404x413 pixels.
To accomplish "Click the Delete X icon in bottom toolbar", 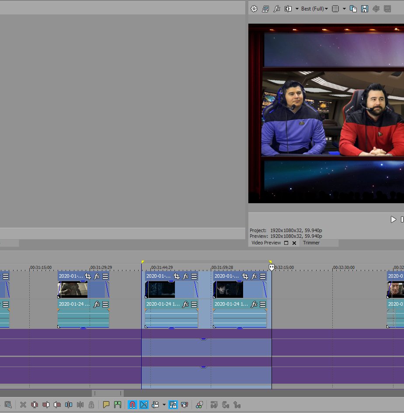I will click(x=23, y=405).
